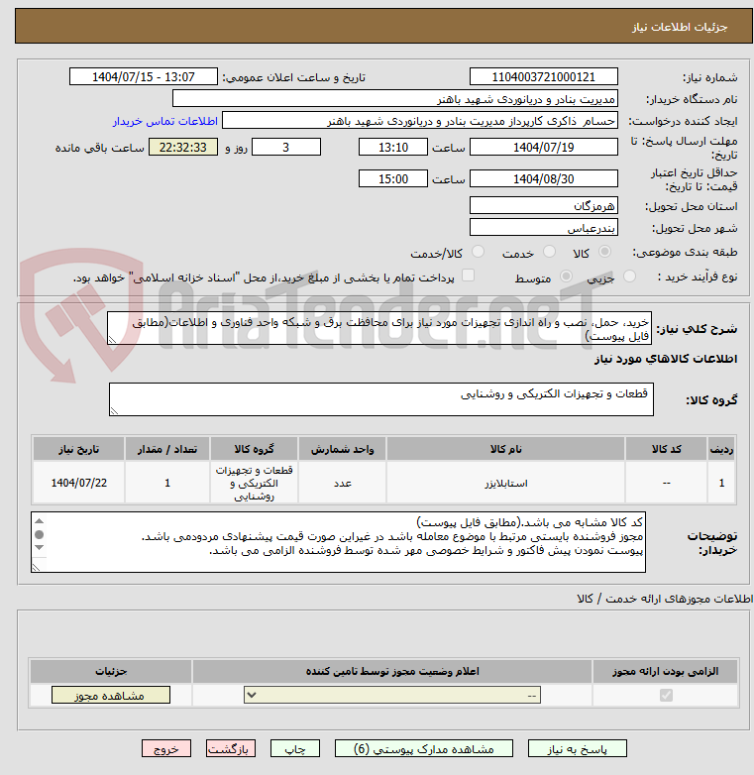The height and width of the screenshot is (775, 754).
Task: Click the پاسخ به نیاز button
Action: click(x=577, y=749)
